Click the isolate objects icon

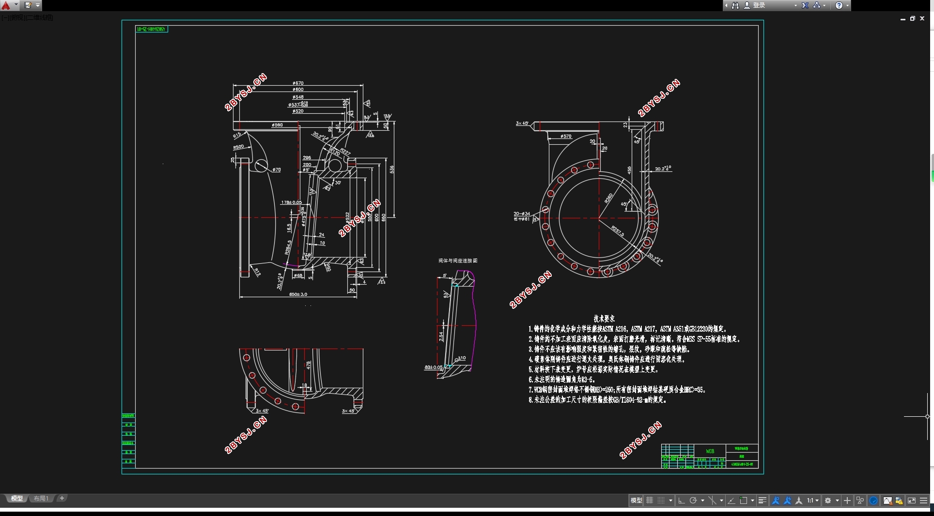pos(860,501)
